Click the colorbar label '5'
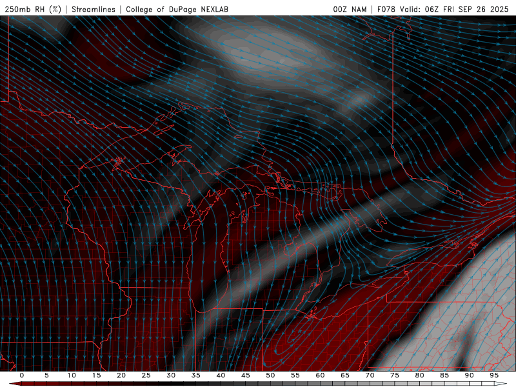This screenshot has height=387, width=516. pos(46,375)
